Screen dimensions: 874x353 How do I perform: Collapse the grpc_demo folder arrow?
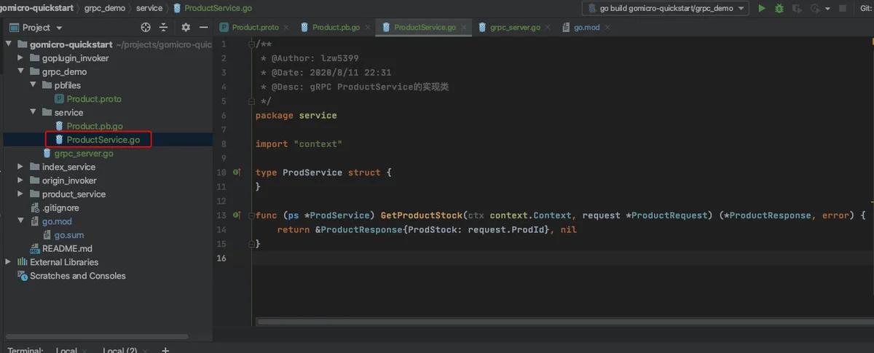pos(20,71)
